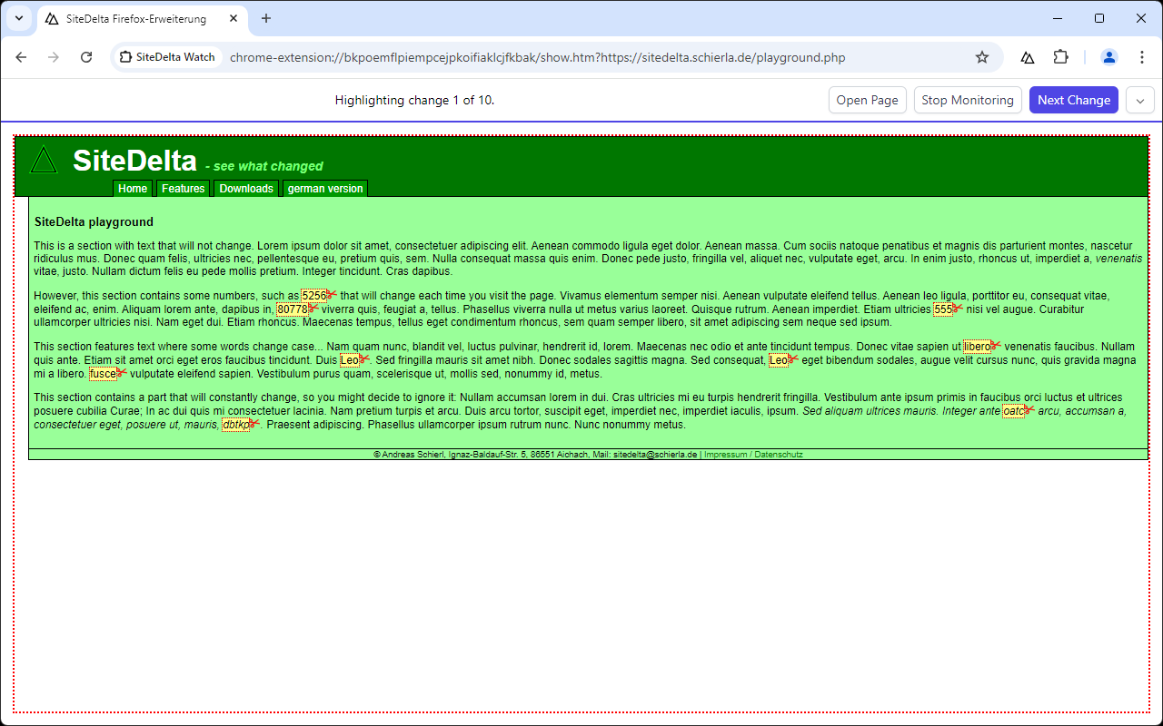
Task: Click the Stop Monitoring button
Action: coord(968,100)
